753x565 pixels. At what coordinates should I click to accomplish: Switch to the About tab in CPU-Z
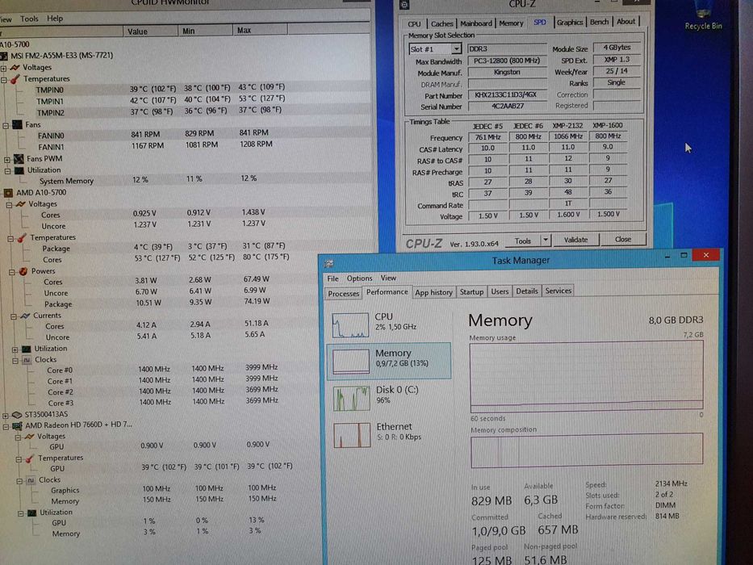coord(625,22)
